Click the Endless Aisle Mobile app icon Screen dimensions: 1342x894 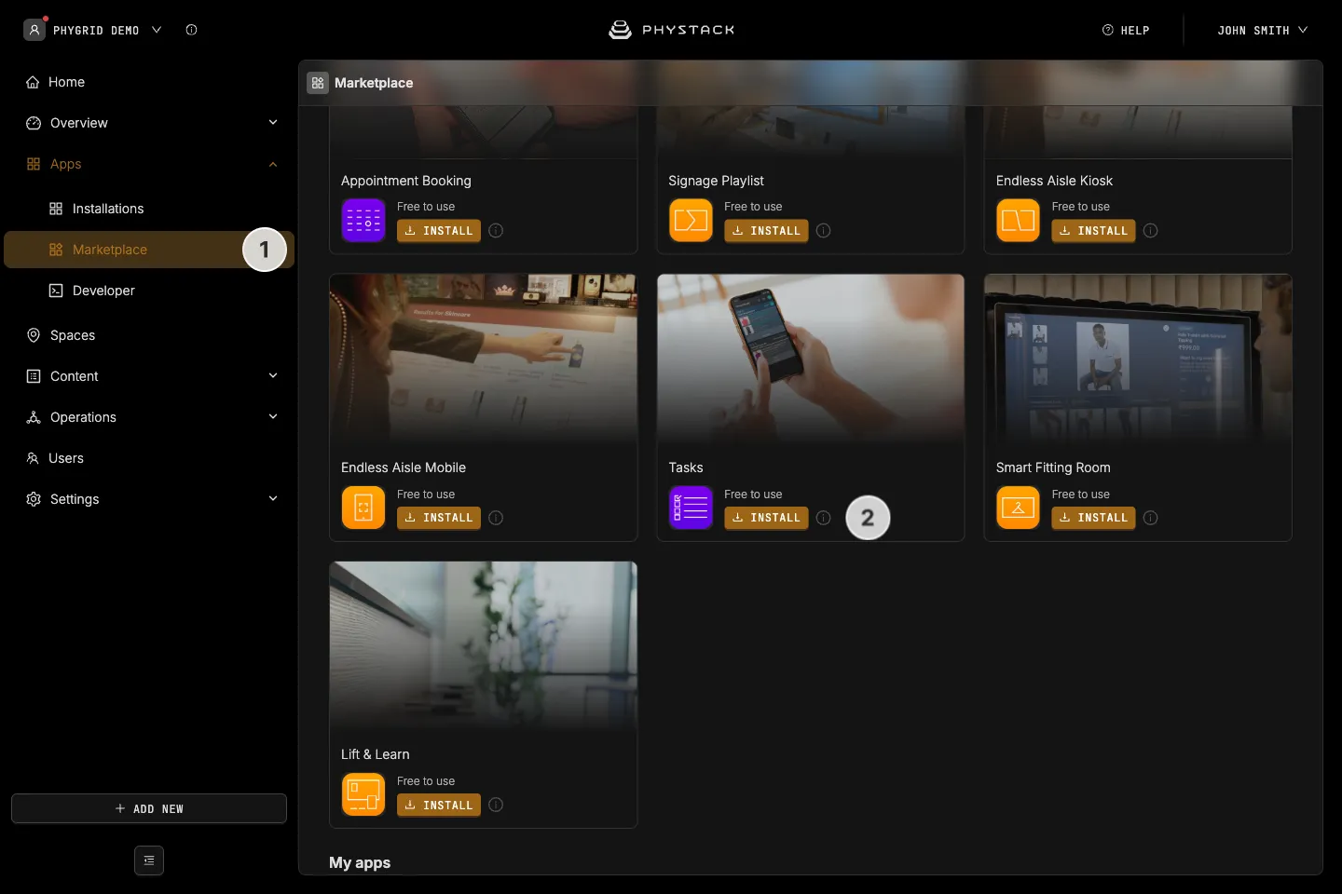tap(363, 508)
